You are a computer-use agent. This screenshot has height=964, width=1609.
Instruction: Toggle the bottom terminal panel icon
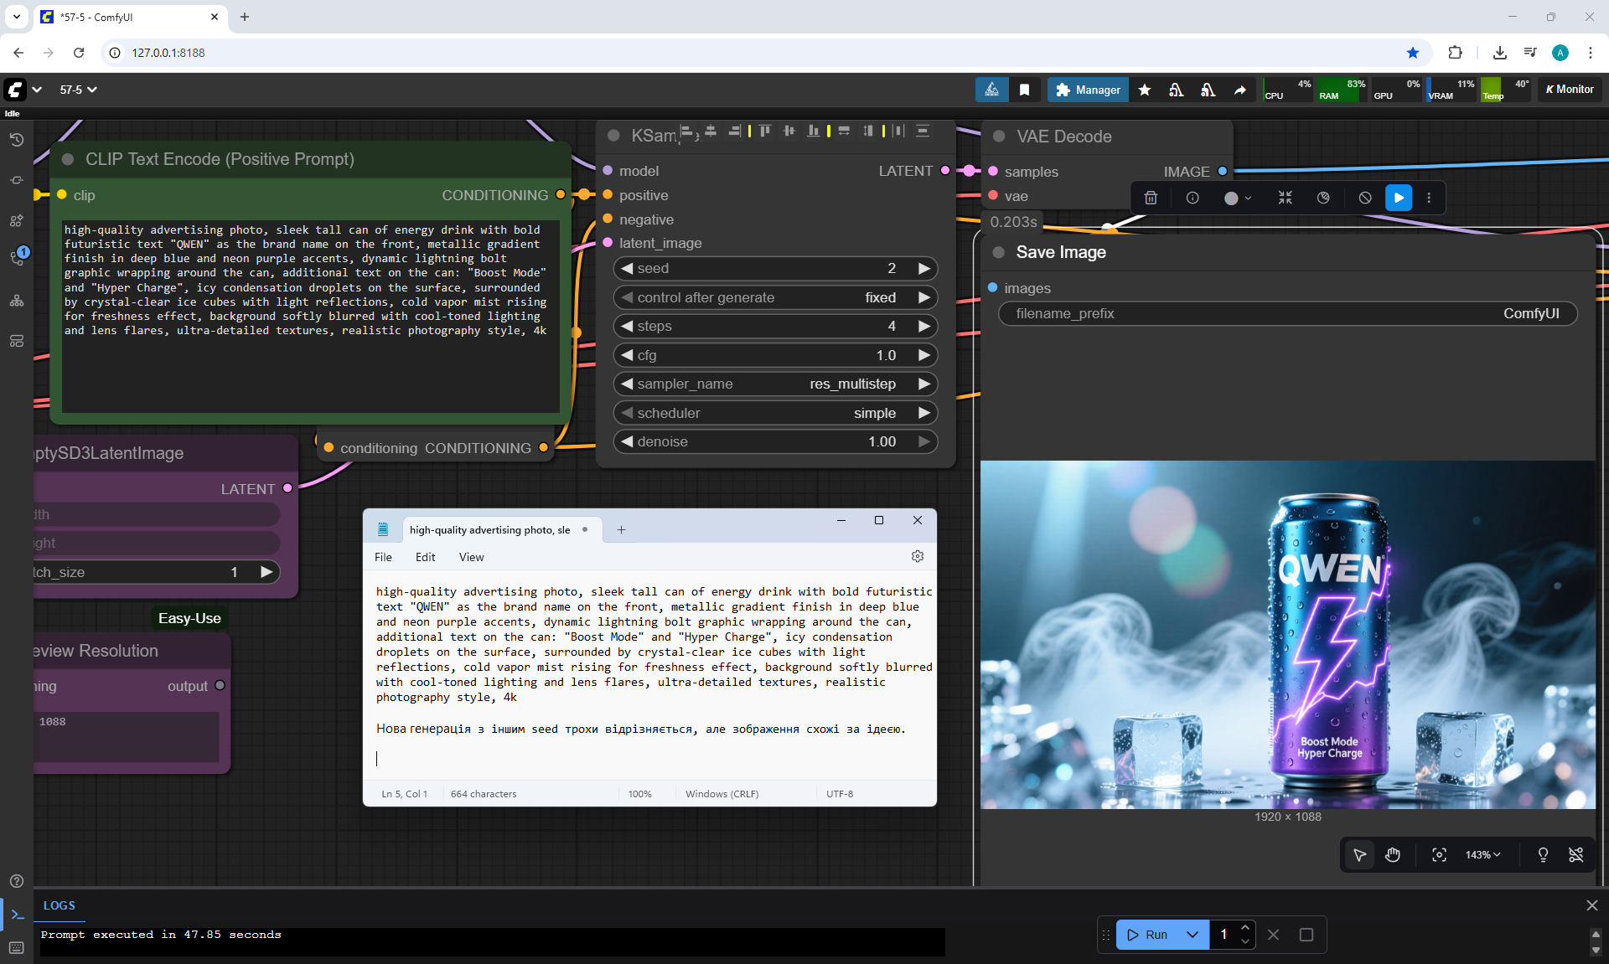click(x=17, y=915)
